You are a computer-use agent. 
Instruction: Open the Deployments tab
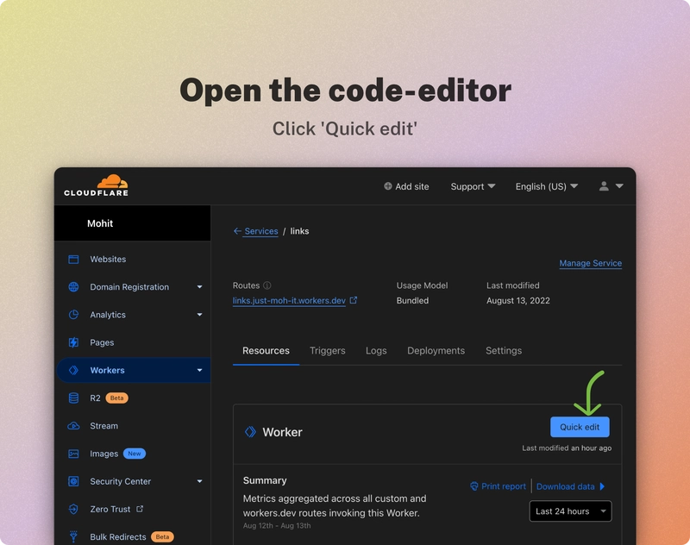coord(436,351)
